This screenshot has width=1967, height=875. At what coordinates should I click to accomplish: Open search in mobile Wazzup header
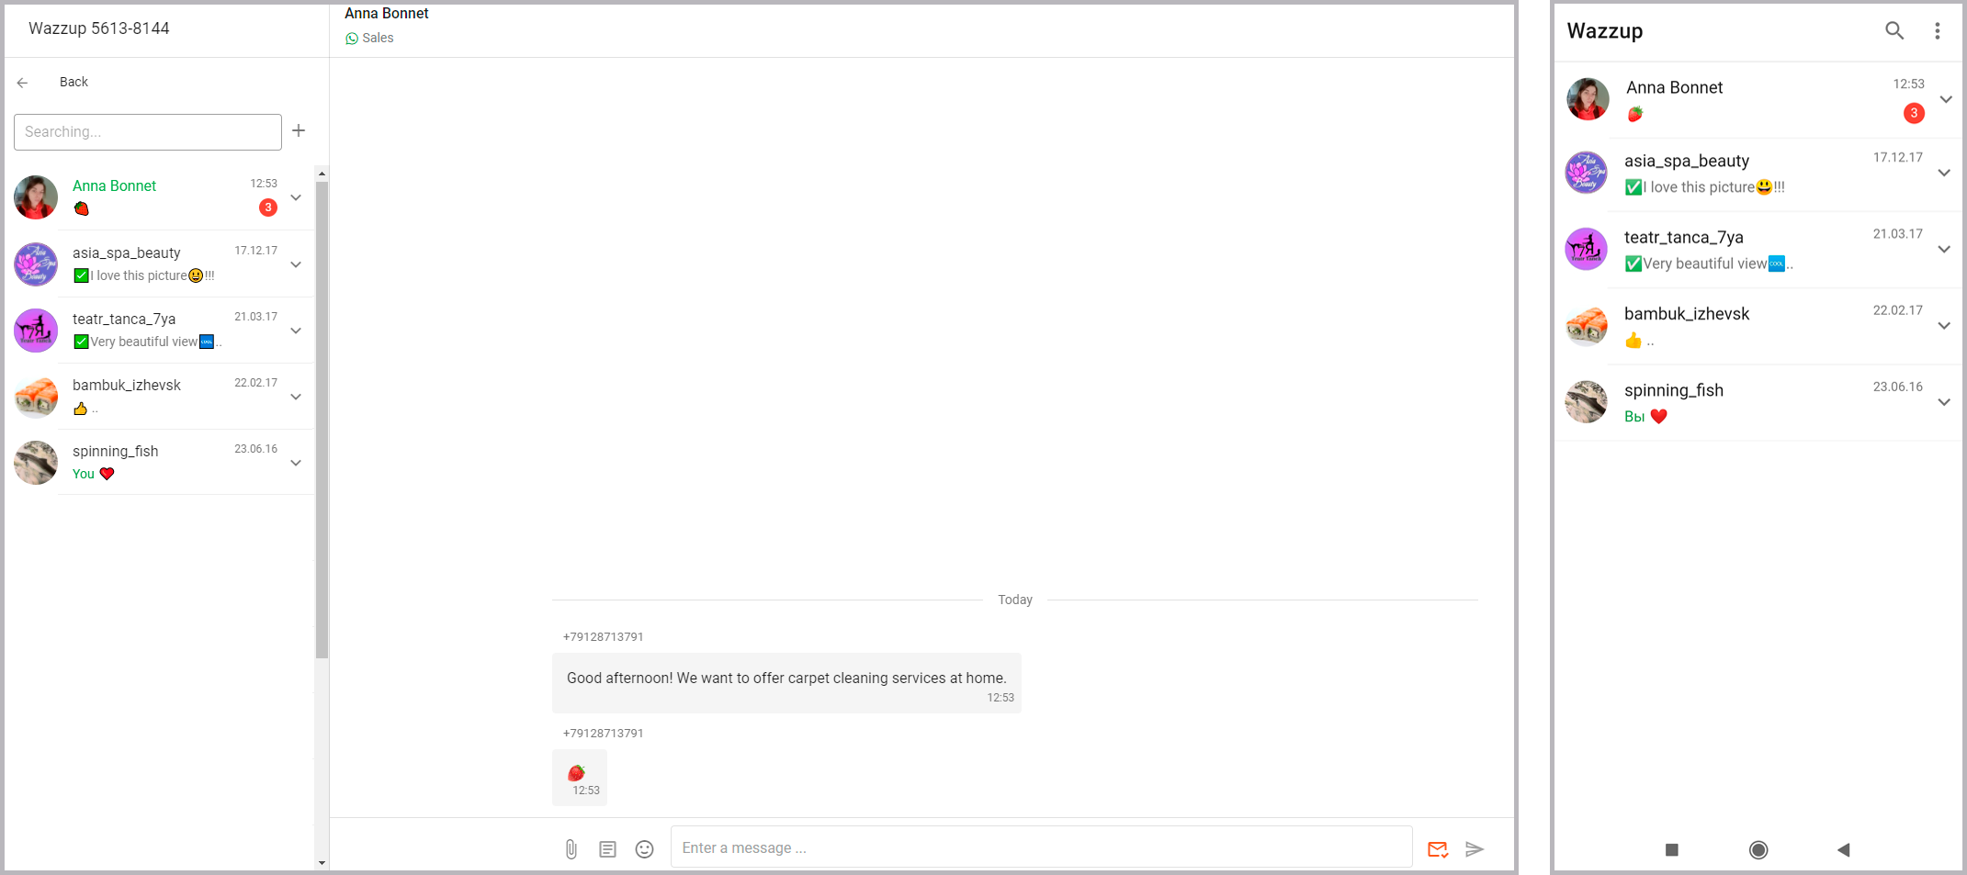(x=1894, y=30)
